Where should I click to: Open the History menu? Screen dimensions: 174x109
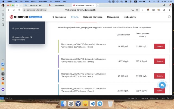33,1
